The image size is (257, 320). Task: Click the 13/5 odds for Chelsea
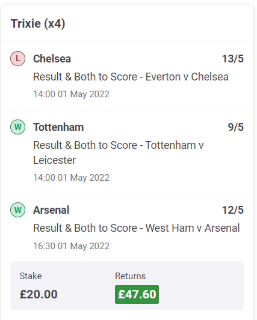coord(233,59)
